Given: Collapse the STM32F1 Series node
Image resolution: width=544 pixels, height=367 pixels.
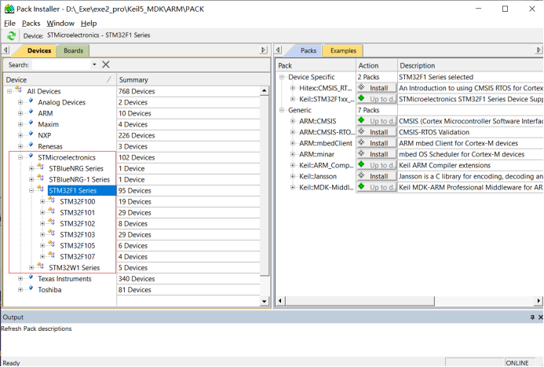Looking at the screenshot, I should (31, 191).
